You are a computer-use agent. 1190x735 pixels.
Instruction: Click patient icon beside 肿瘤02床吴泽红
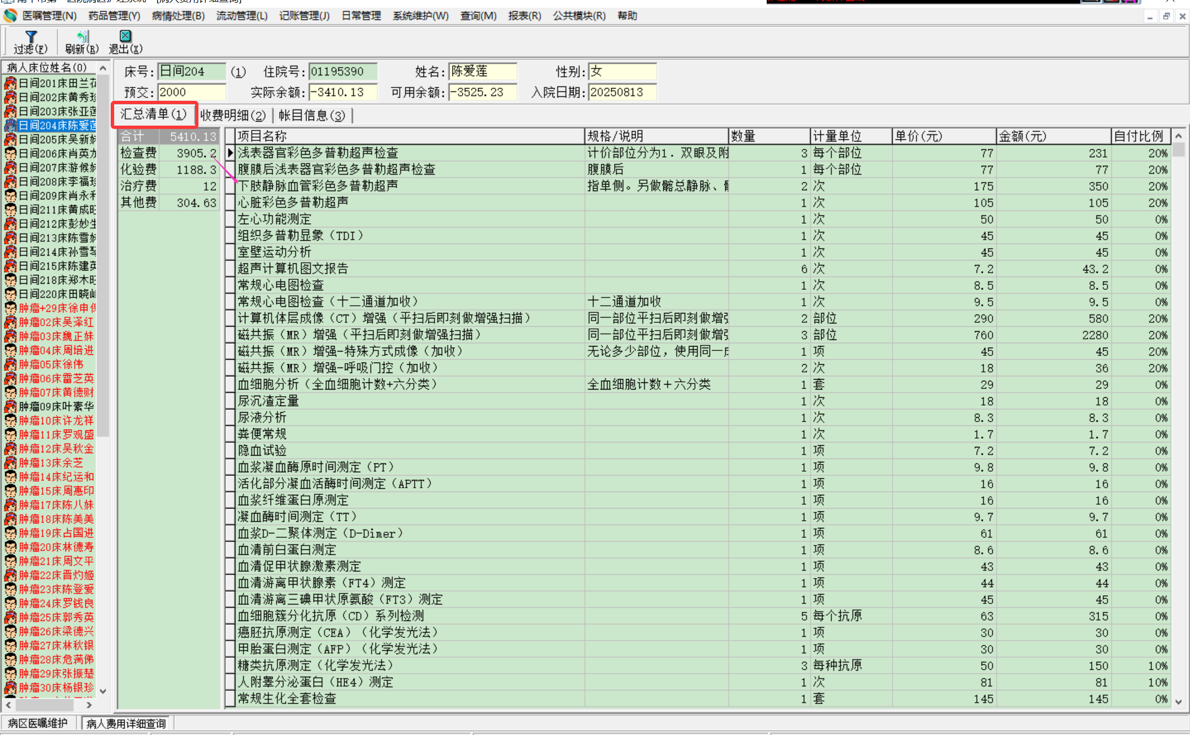click(10, 322)
